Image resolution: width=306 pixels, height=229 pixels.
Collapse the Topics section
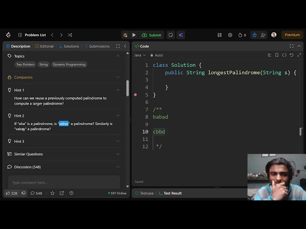pos(118,56)
